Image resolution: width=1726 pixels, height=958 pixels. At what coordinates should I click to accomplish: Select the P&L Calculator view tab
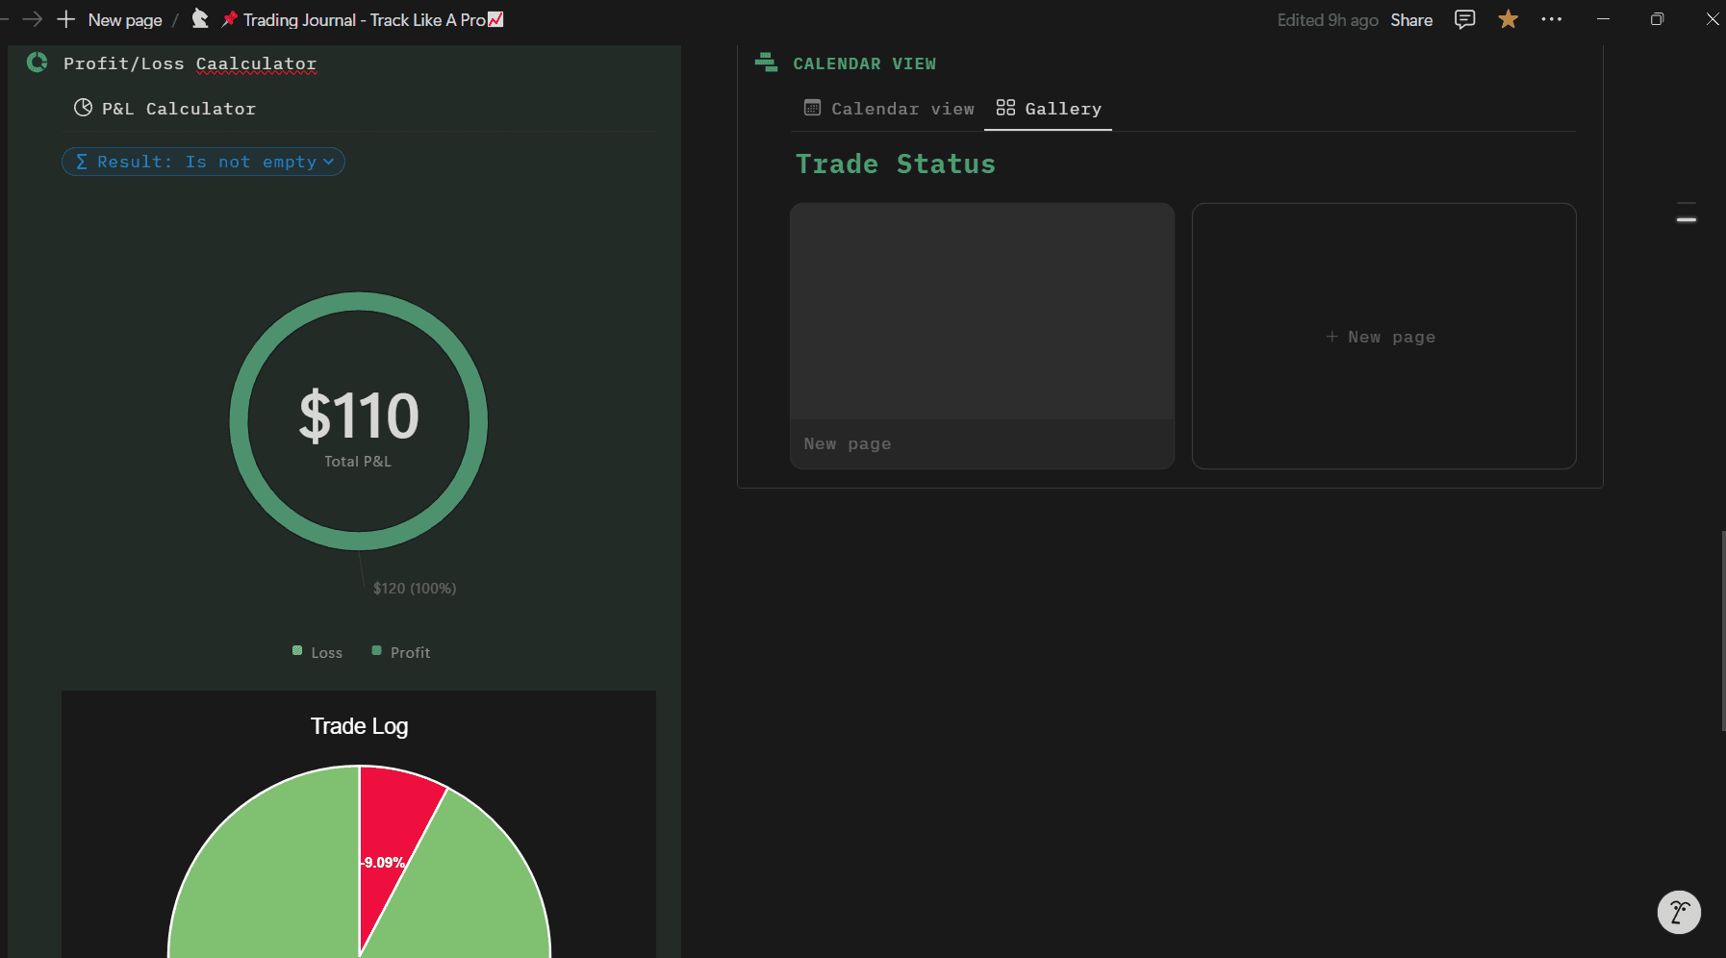(x=165, y=109)
